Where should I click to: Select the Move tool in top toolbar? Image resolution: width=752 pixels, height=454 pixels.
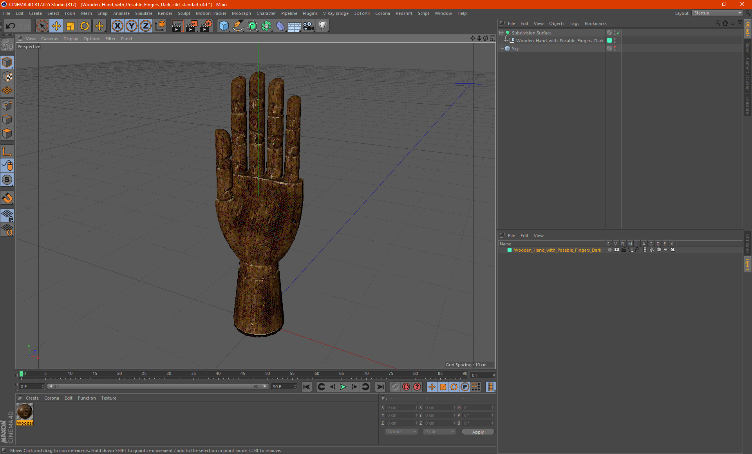point(56,26)
